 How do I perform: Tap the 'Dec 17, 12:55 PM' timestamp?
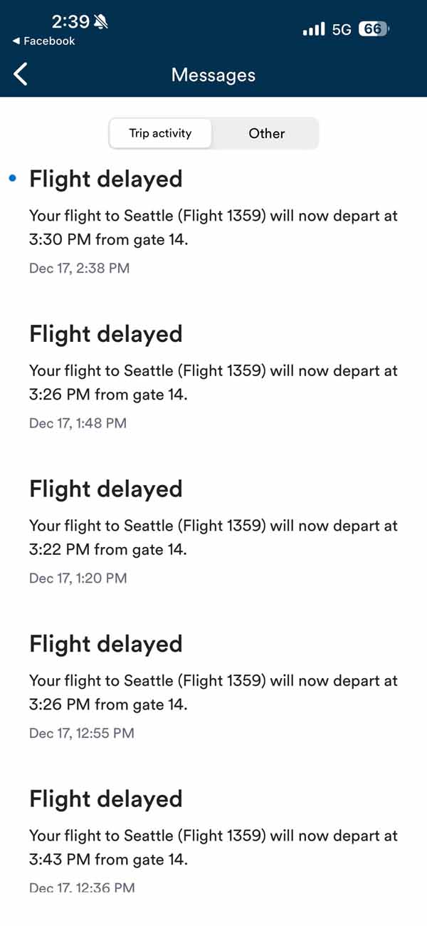81,733
